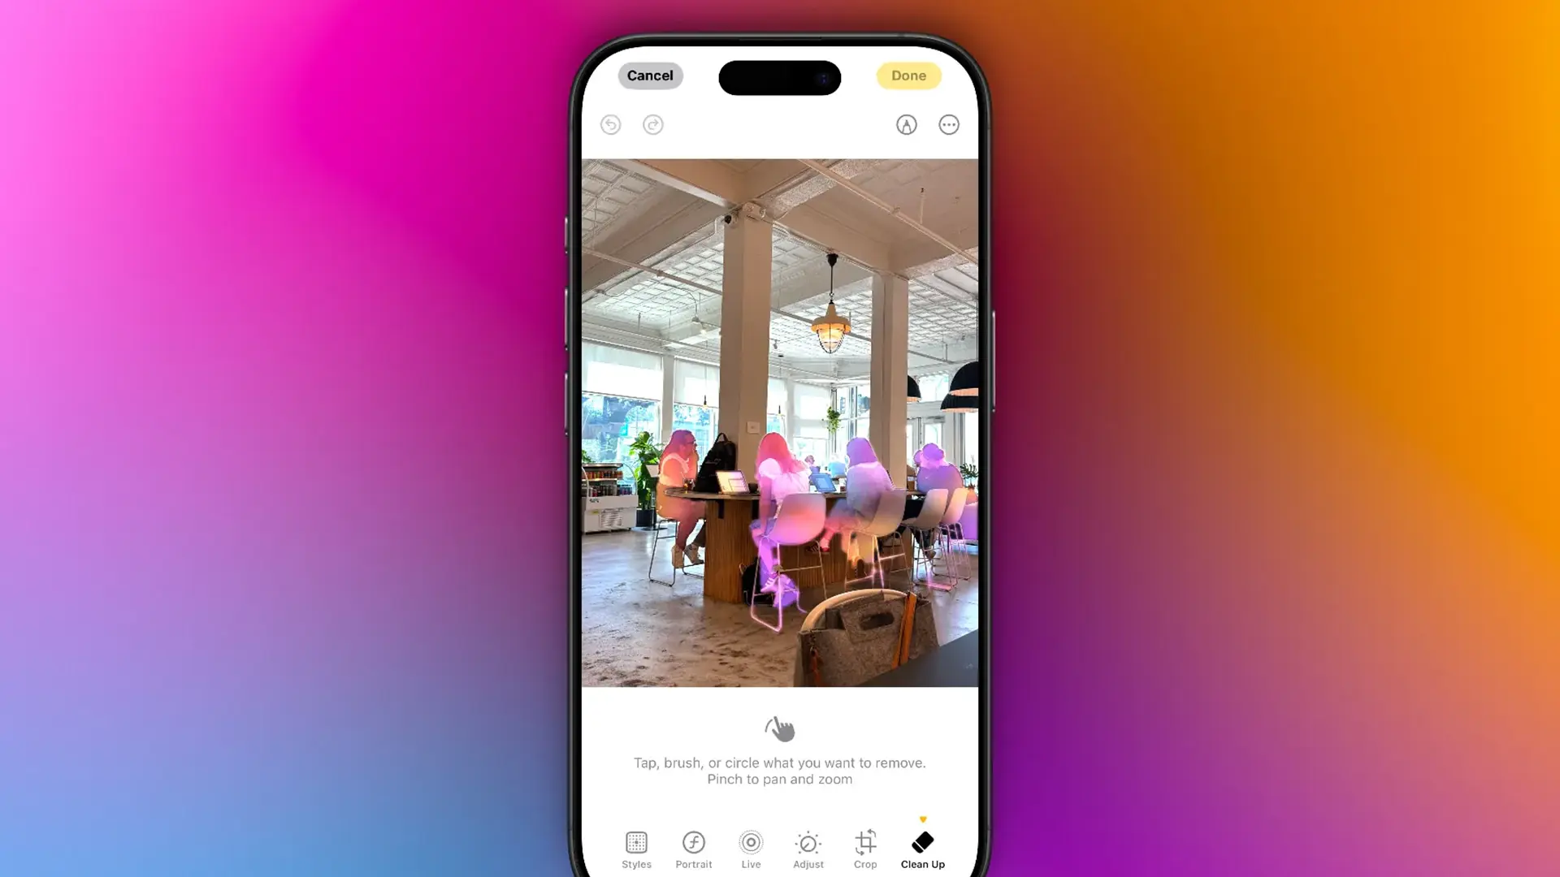Image resolution: width=1560 pixels, height=877 pixels.
Task: Tap the more options ellipsis icon
Action: coord(948,125)
